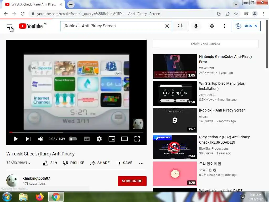This screenshot has height=202, width=269.
Task: Open more actions ellipsis under the video
Action: (x=141, y=163)
